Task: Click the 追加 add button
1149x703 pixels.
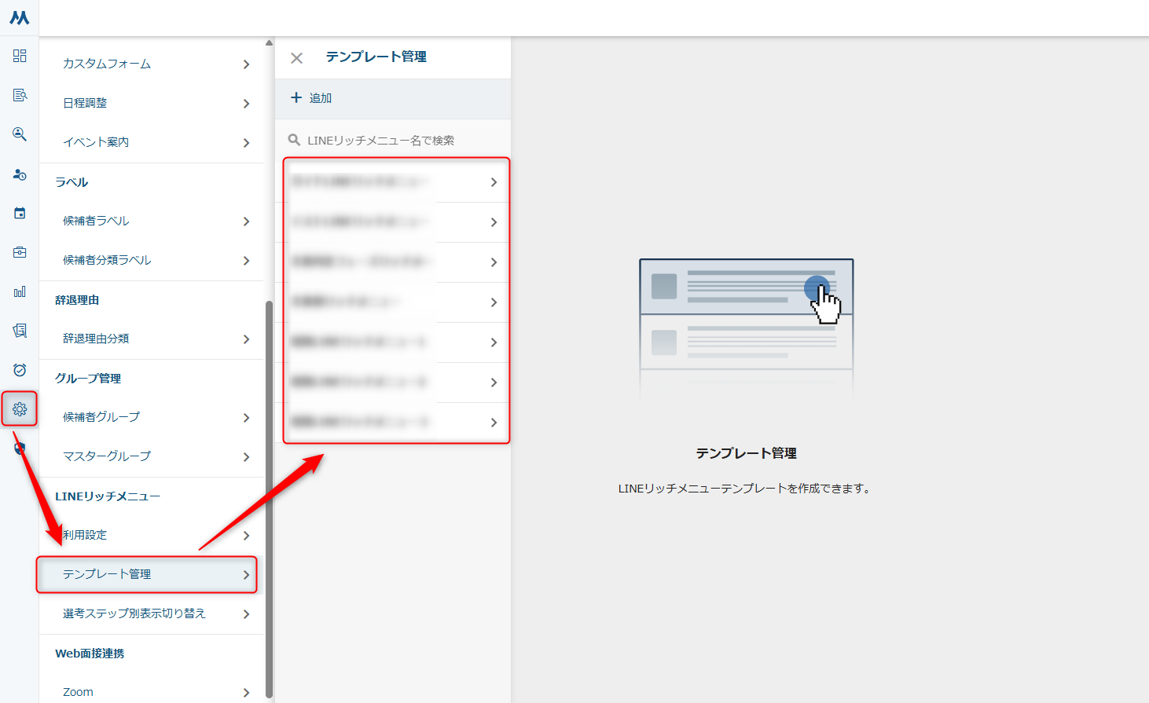Action: click(312, 98)
